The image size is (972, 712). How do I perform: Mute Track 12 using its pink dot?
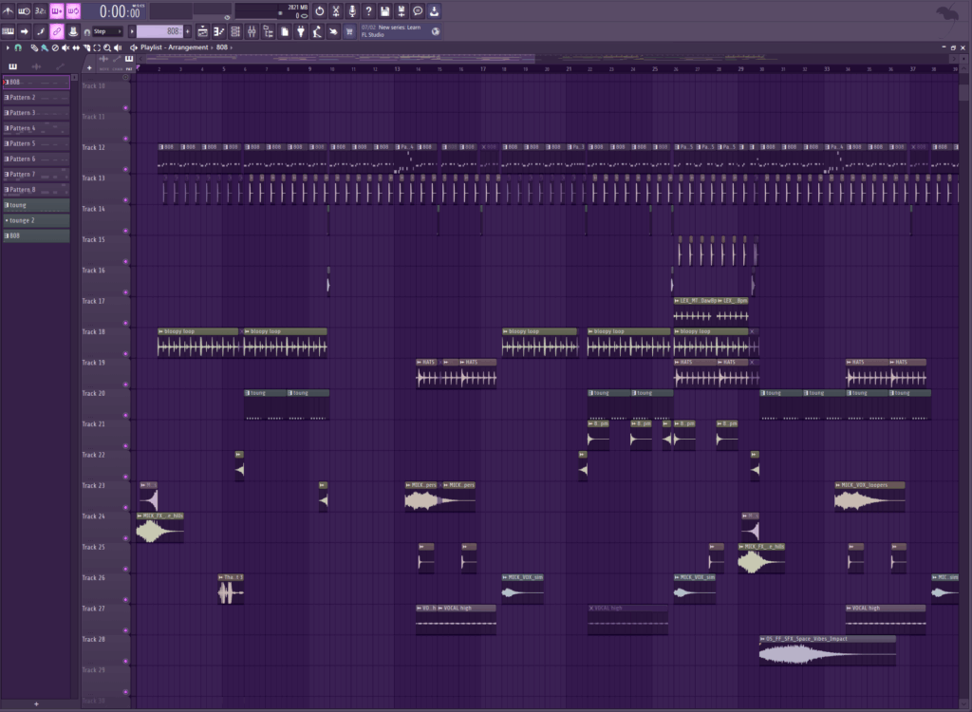coord(126,169)
